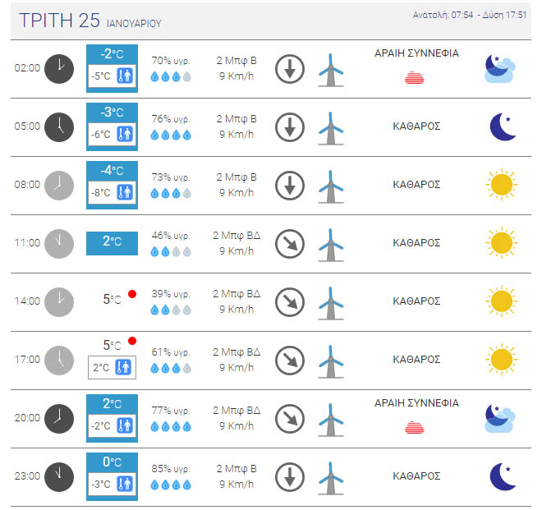Click the cloudy night moon icon at 20:00
This screenshot has height=510, width=542.
tap(499, 418)
